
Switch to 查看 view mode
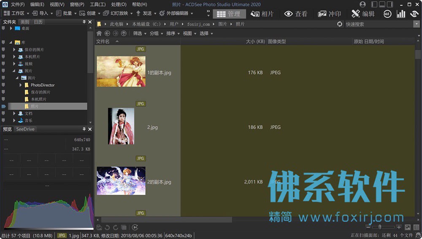[x=295, y=14]
